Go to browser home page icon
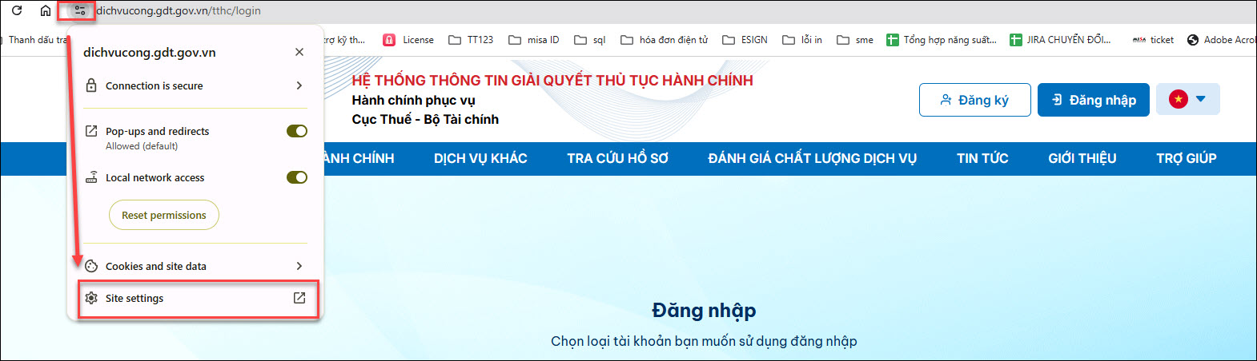This screenshot has width=1257, height=361. point(46,11)
